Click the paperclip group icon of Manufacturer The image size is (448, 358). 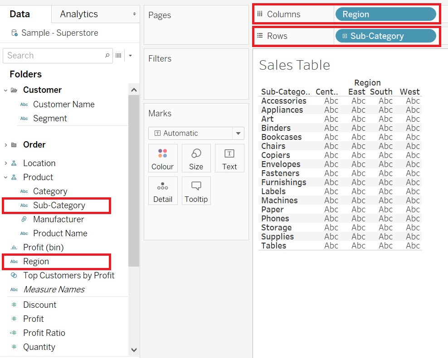tap(24, 219)
